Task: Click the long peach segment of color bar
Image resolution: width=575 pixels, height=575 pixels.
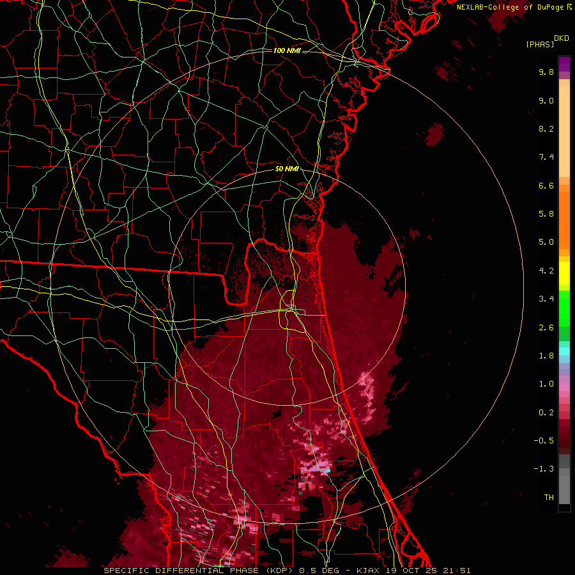Action: pos(564,131)
